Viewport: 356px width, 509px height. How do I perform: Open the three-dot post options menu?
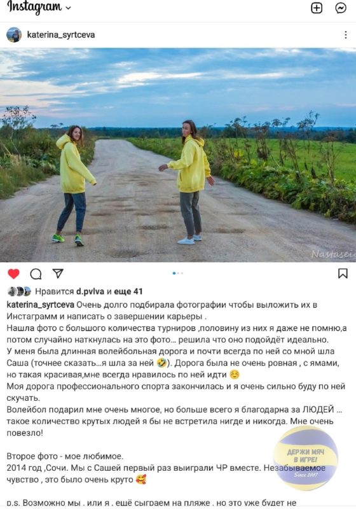pyautogui.click(x=346, y=35)
